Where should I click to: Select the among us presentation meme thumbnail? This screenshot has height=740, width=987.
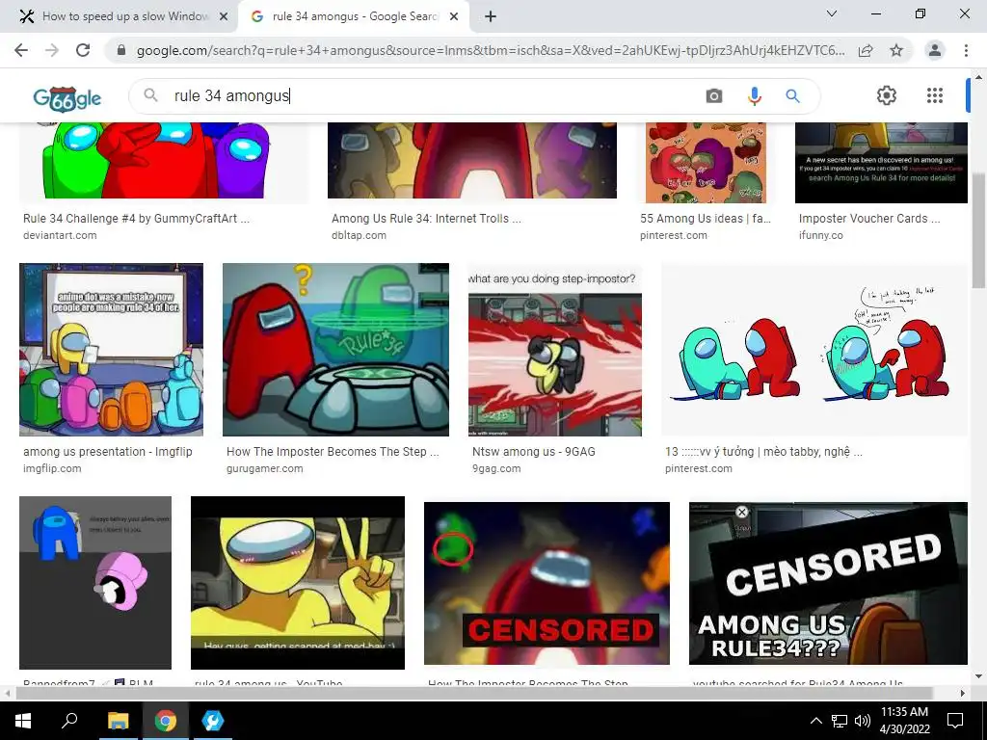coord(112,350)
